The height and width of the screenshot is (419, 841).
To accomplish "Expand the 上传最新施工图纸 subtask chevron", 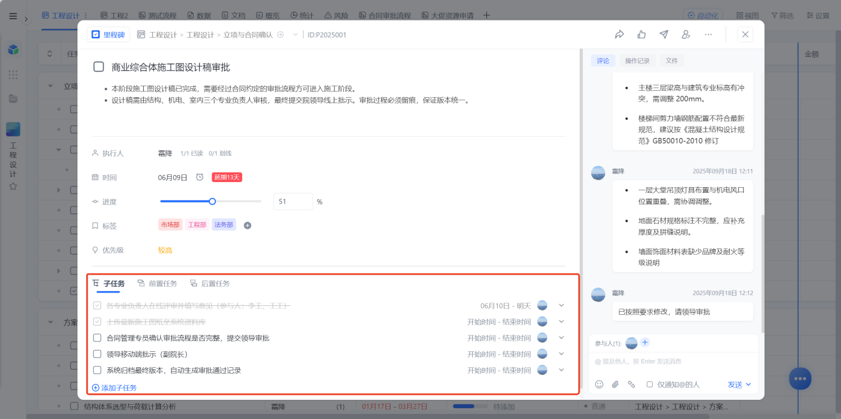I will (x=561, y=321).
